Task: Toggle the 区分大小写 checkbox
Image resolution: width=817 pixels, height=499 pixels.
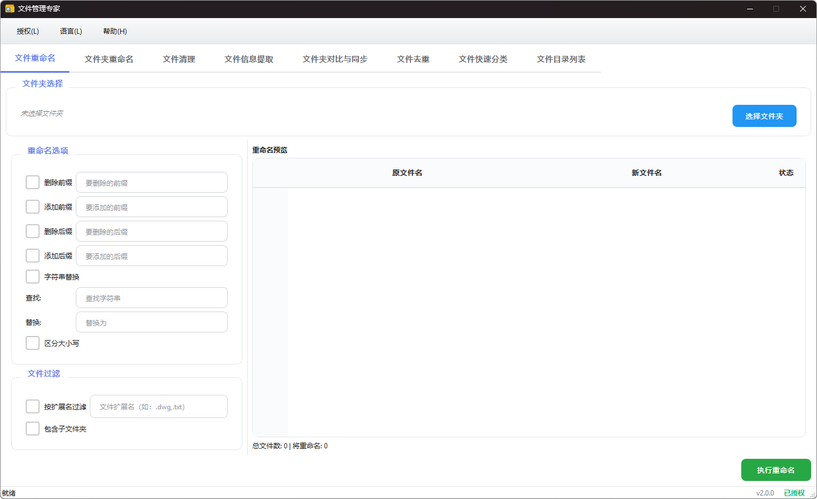Action: pos(32,342)
